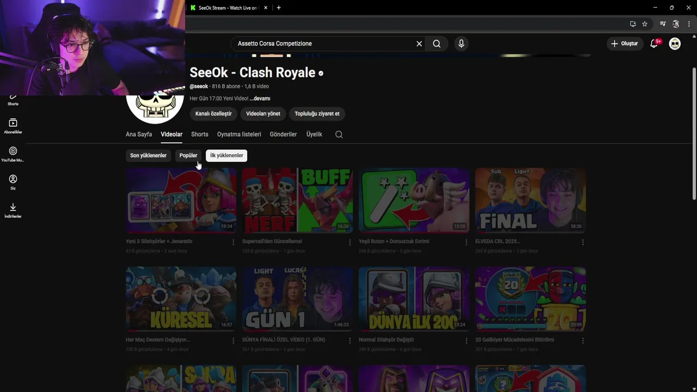Click the @seeok channel handle
Screen dimensions: 697x392
coord(199,87)
